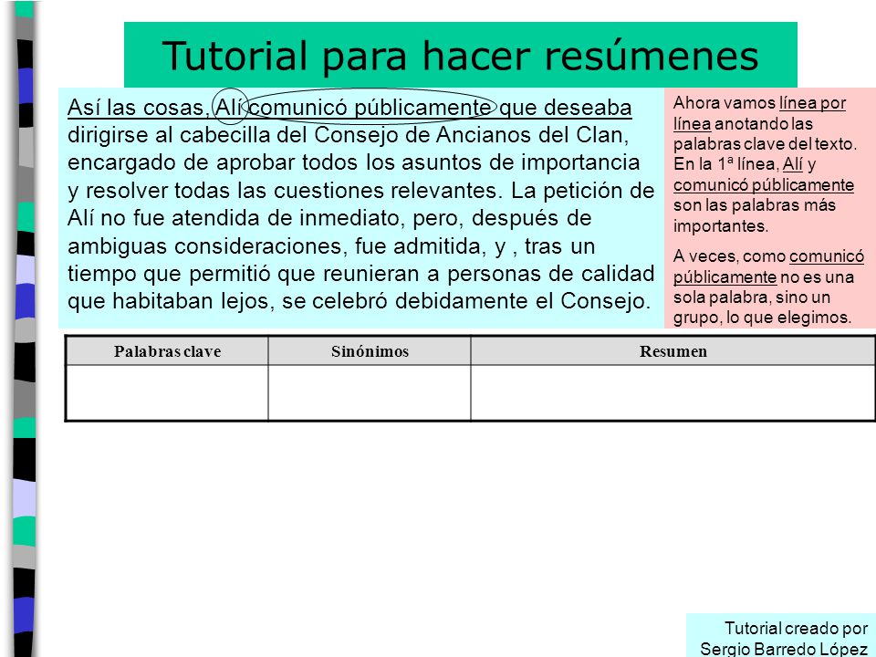Viewport: 876px width, 657px height.
Task: Click 'A veces, como' in pink box
Action: 729,256
